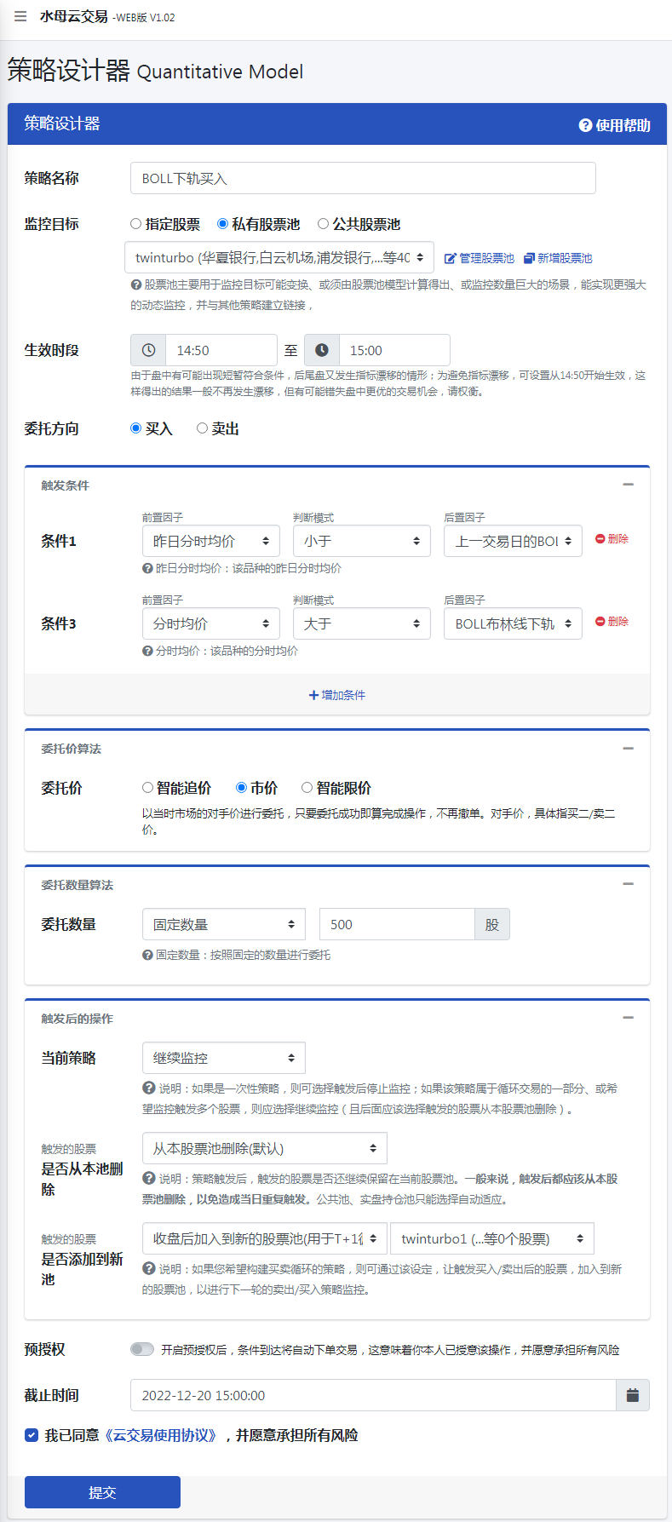Screen dimensions: 672x1522
Task: Click the 提交 submit button
Action: [x=102, y=1492]
